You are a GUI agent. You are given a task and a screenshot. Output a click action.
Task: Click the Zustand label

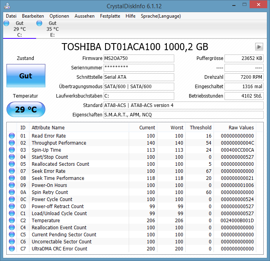tap(26, 58)
